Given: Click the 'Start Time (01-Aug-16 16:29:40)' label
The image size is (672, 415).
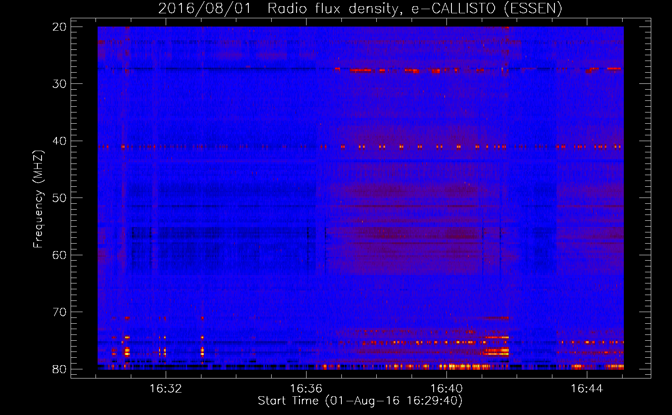Looking at the screenshot, I should click(360, 401).
